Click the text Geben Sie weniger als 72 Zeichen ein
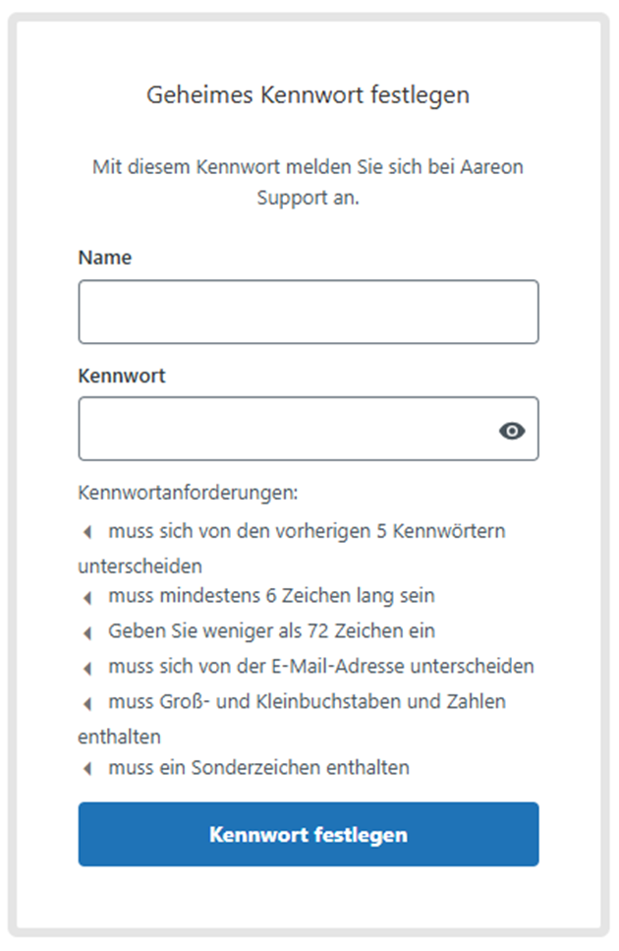Image resolution: width=619 pixels, height=951 pixels. [271, 630]
